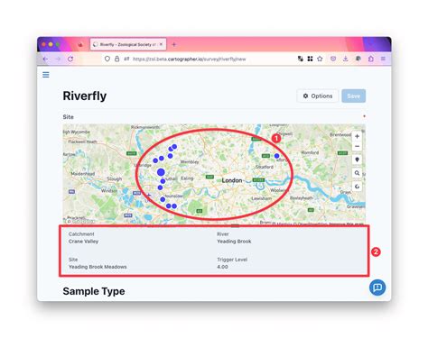Click the padlock site security icon
The height and width of the screenshot is (338, 428).
[117, 59]
